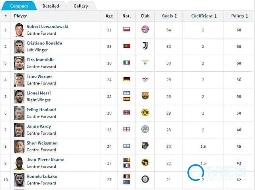This screenshot has width=255, height=190.
Task: Sort table by Goals column
Action: 169,16
